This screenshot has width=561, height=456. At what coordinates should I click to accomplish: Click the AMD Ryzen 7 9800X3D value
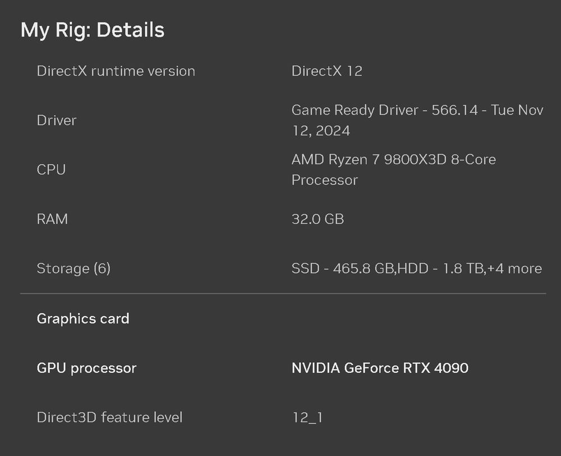(x=370, y=159)
